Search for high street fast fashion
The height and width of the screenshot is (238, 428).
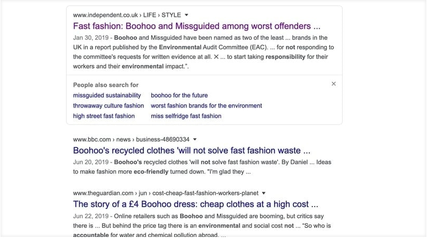click(104, 116)
